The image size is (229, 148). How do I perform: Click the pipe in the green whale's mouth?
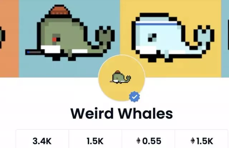tap(33, 52)
